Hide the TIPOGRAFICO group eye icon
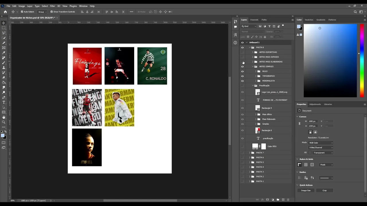The image size is (367, 206). pyautogui.click(x=242, y=76)
